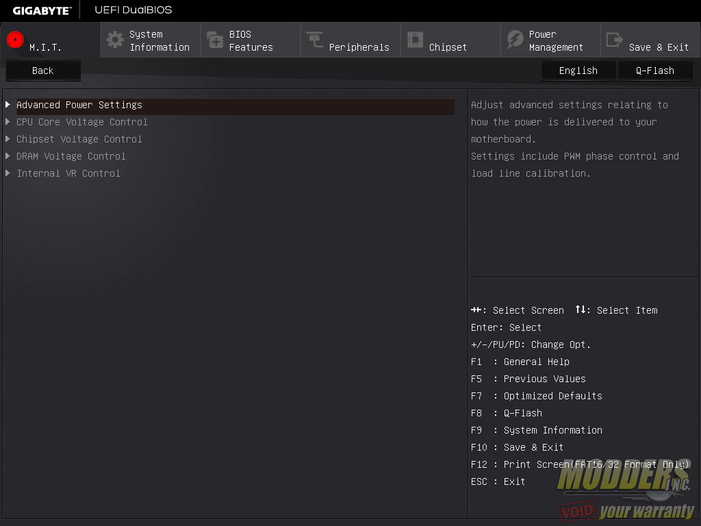The height and width of the screenshot is (526, 701).
Task: Expand arrow beside Internal VR Control
Action: 8,173
